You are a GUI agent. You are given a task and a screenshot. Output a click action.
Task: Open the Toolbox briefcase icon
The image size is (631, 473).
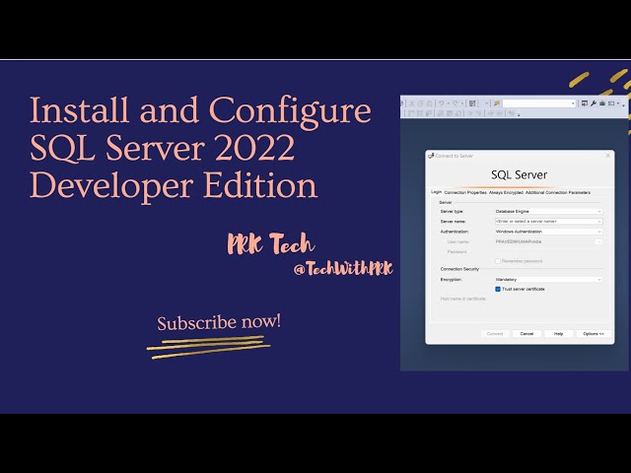[x=602, y=103]
